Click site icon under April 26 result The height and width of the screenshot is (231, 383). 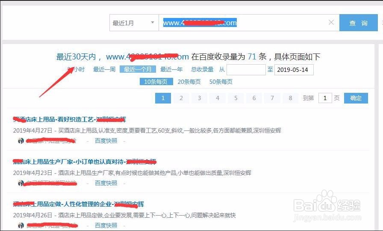click(x=21, y=225)
